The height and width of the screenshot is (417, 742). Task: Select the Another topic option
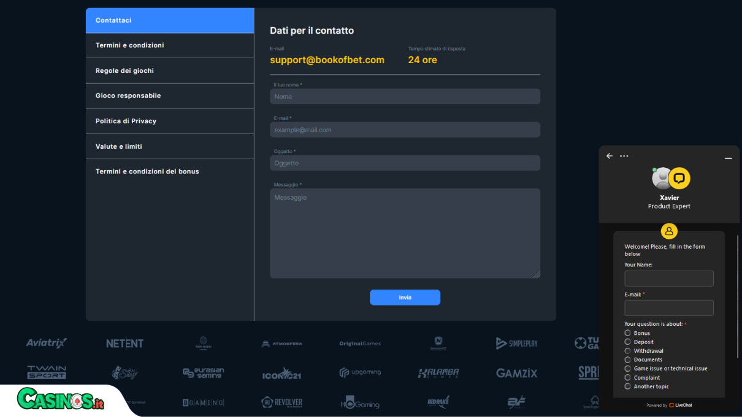pyautogui.click(x=627, y=386)
